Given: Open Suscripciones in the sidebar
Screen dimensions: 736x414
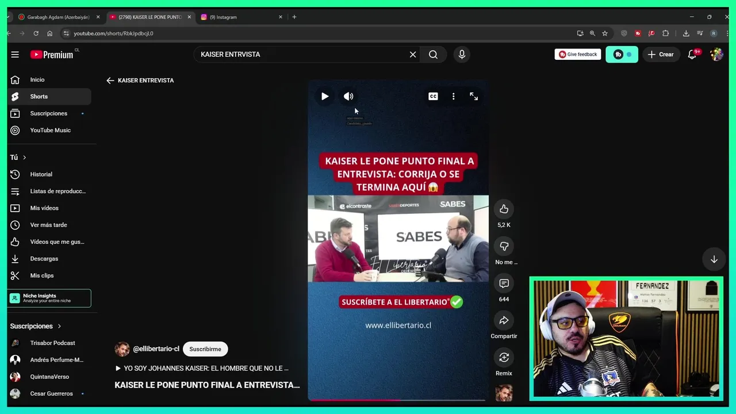Looking at the screenshot, I should click(x=49, y=113).
